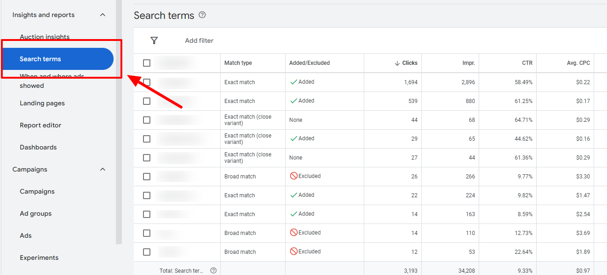Click the 61.25% CTR cell

tap(524, 101)
